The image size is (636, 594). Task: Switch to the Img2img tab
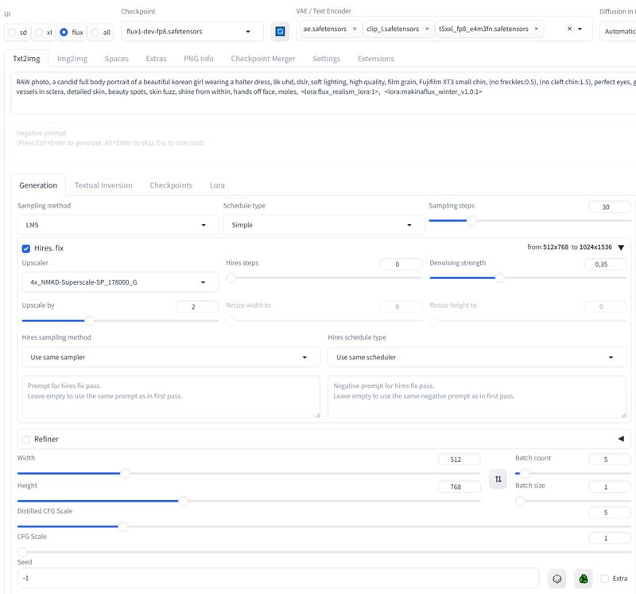coord(72,58)
